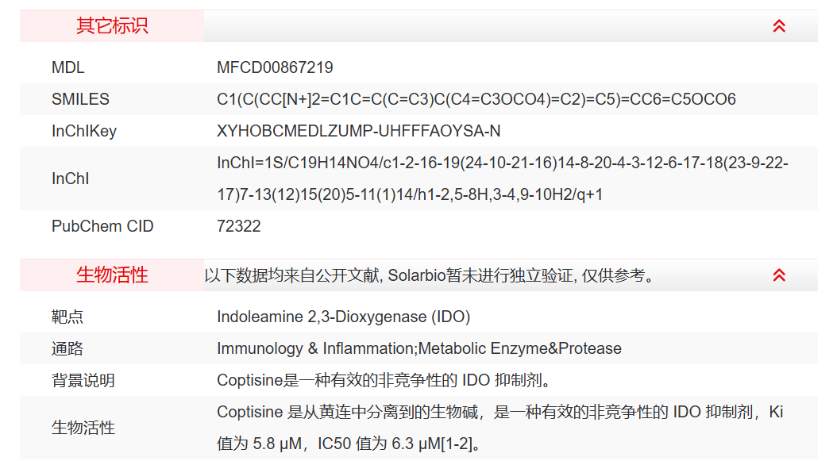
Task: Click the 其它标识 section header title
Action: point(112,26)
